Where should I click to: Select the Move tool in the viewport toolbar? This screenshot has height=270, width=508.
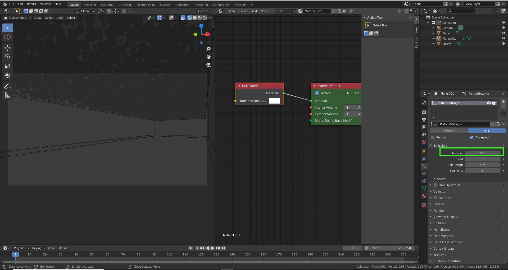[x=7, y=48]
